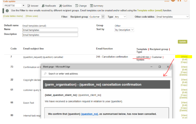Click View link for code 22
Viewport: 196px width, 124px height.
coord(184,80)
